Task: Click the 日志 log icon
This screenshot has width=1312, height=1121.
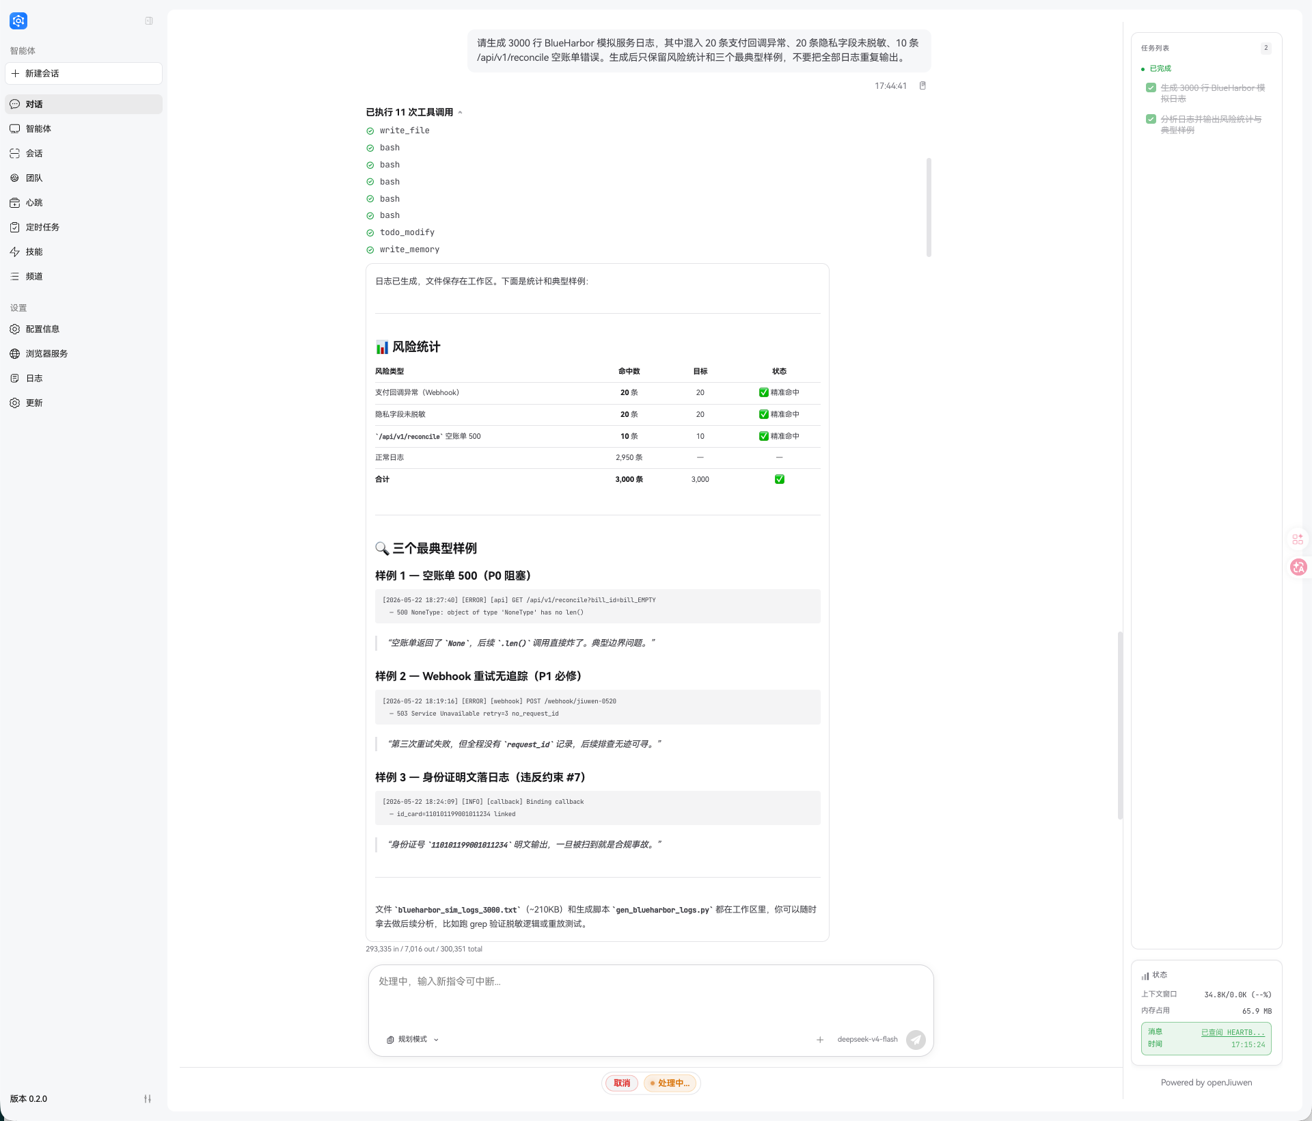Action: tap(15, 378)
